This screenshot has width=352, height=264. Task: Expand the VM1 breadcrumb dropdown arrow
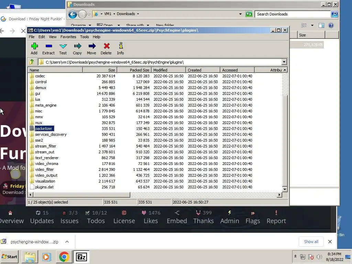[114, 14]
